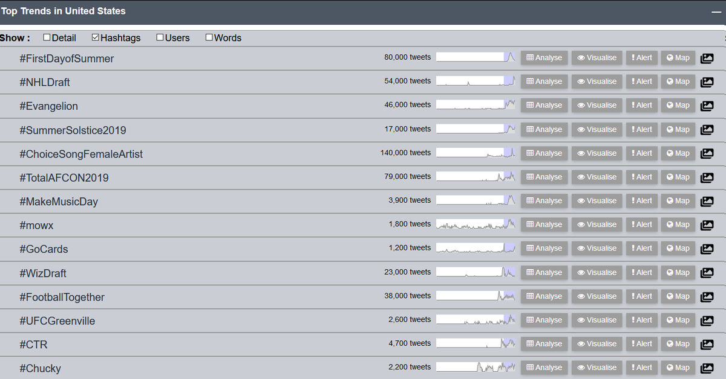Screen dimensions: 726x379
Task: Open image gallery icon for #SummerSolstice2019
Action: (x=707, y=130)
